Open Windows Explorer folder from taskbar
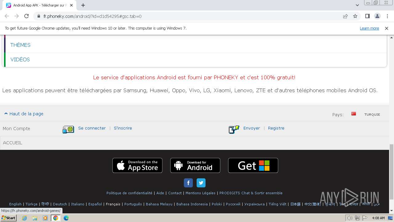The image size is (394, 222). [35, 218]
